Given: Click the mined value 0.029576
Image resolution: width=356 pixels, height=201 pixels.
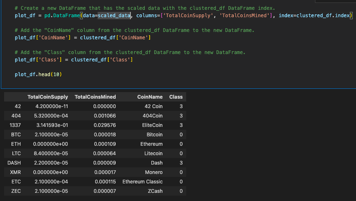Looking at the screenshot, I should coord(105,125).
